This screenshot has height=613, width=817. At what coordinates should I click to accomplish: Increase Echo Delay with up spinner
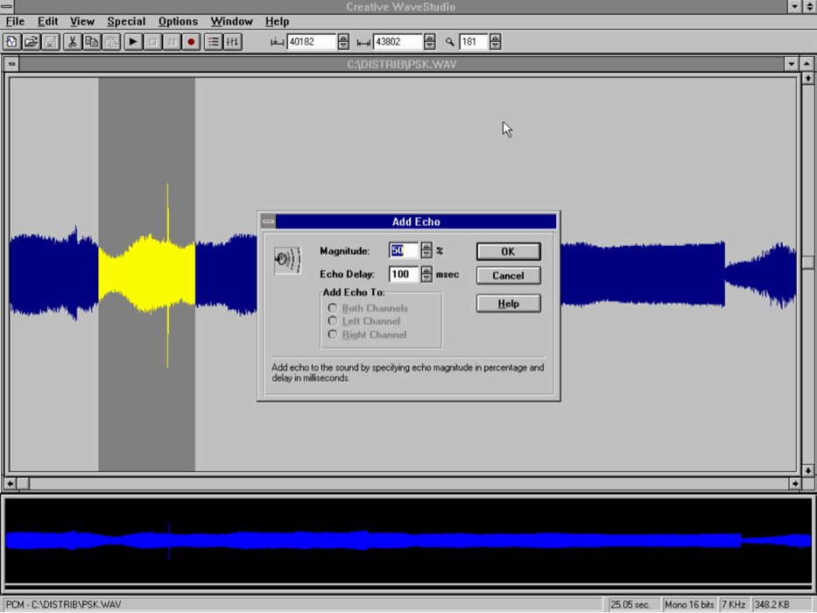click(426, 271)
